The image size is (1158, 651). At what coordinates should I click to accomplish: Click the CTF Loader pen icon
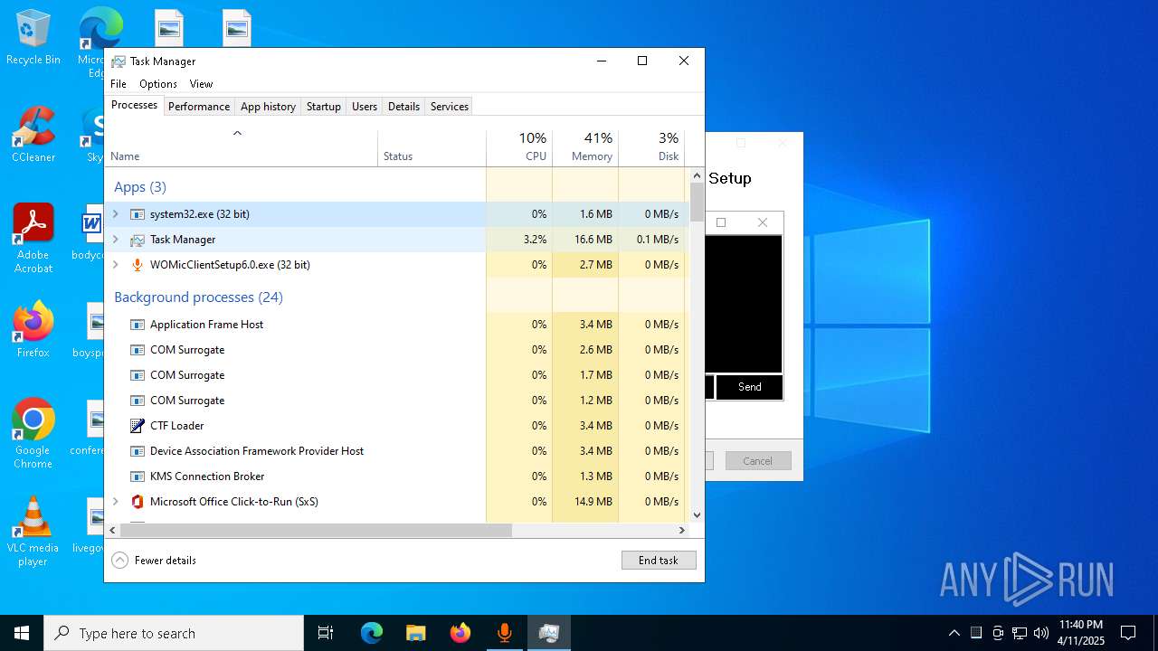coord(138,426)
